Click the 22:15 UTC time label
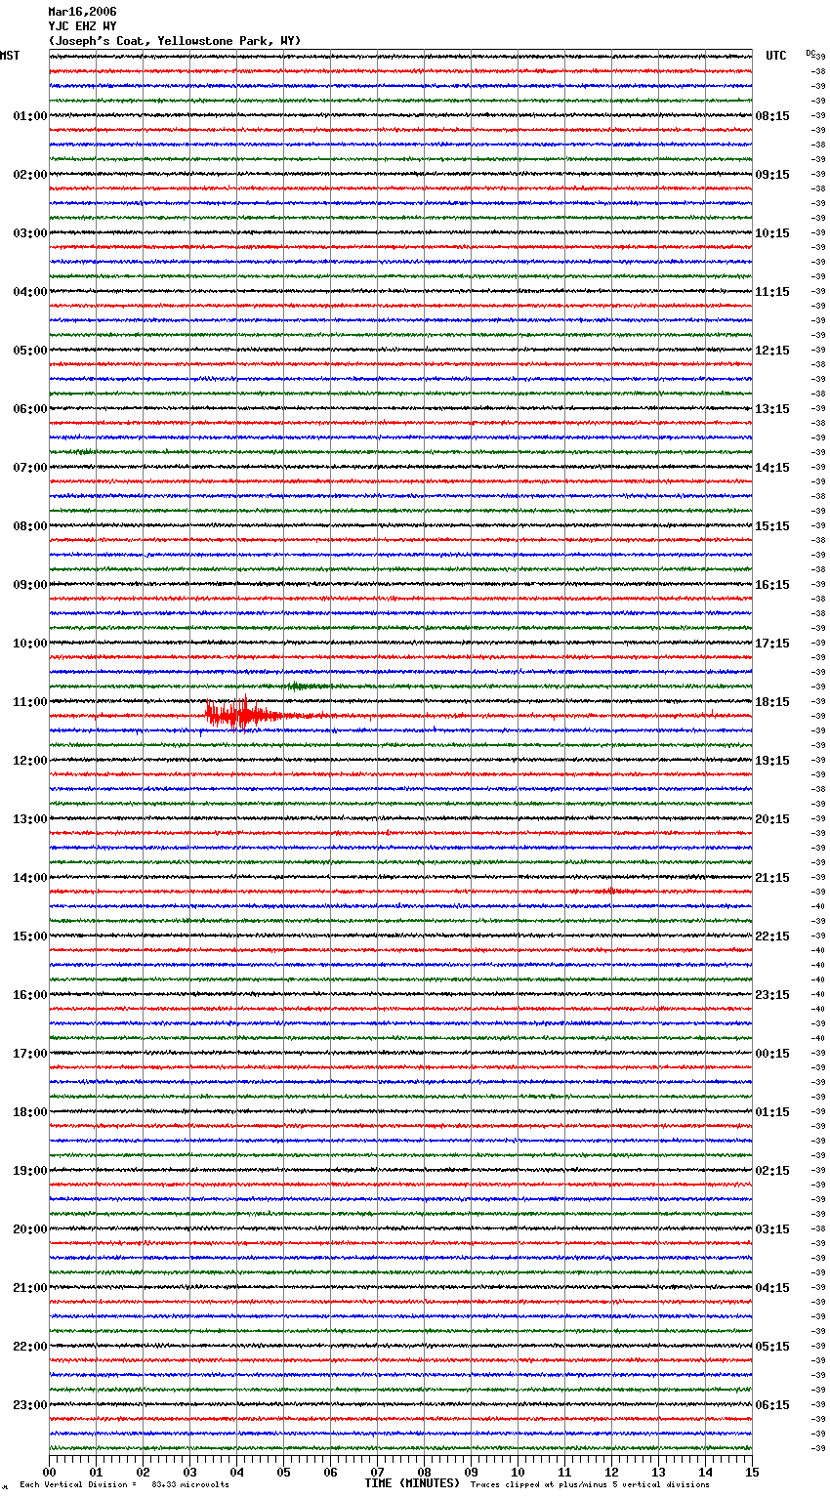The height and width of the screenshot is (1498, 830). pos(772,936)
